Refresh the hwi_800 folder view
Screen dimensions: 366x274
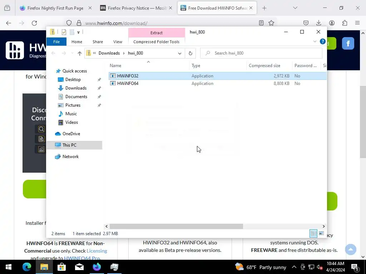pyautogui.click(x=191, y=54)
